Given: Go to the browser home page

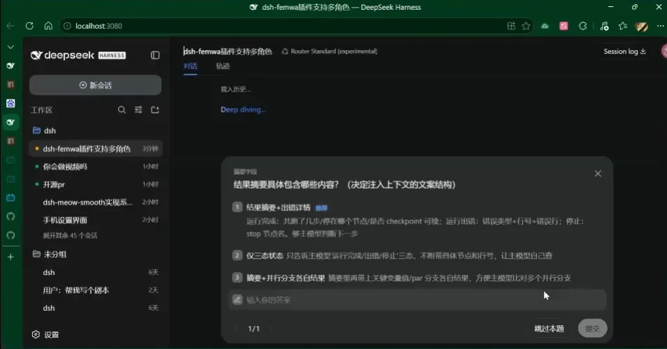Looking at the screenshot, I should [x=48, y=26].
